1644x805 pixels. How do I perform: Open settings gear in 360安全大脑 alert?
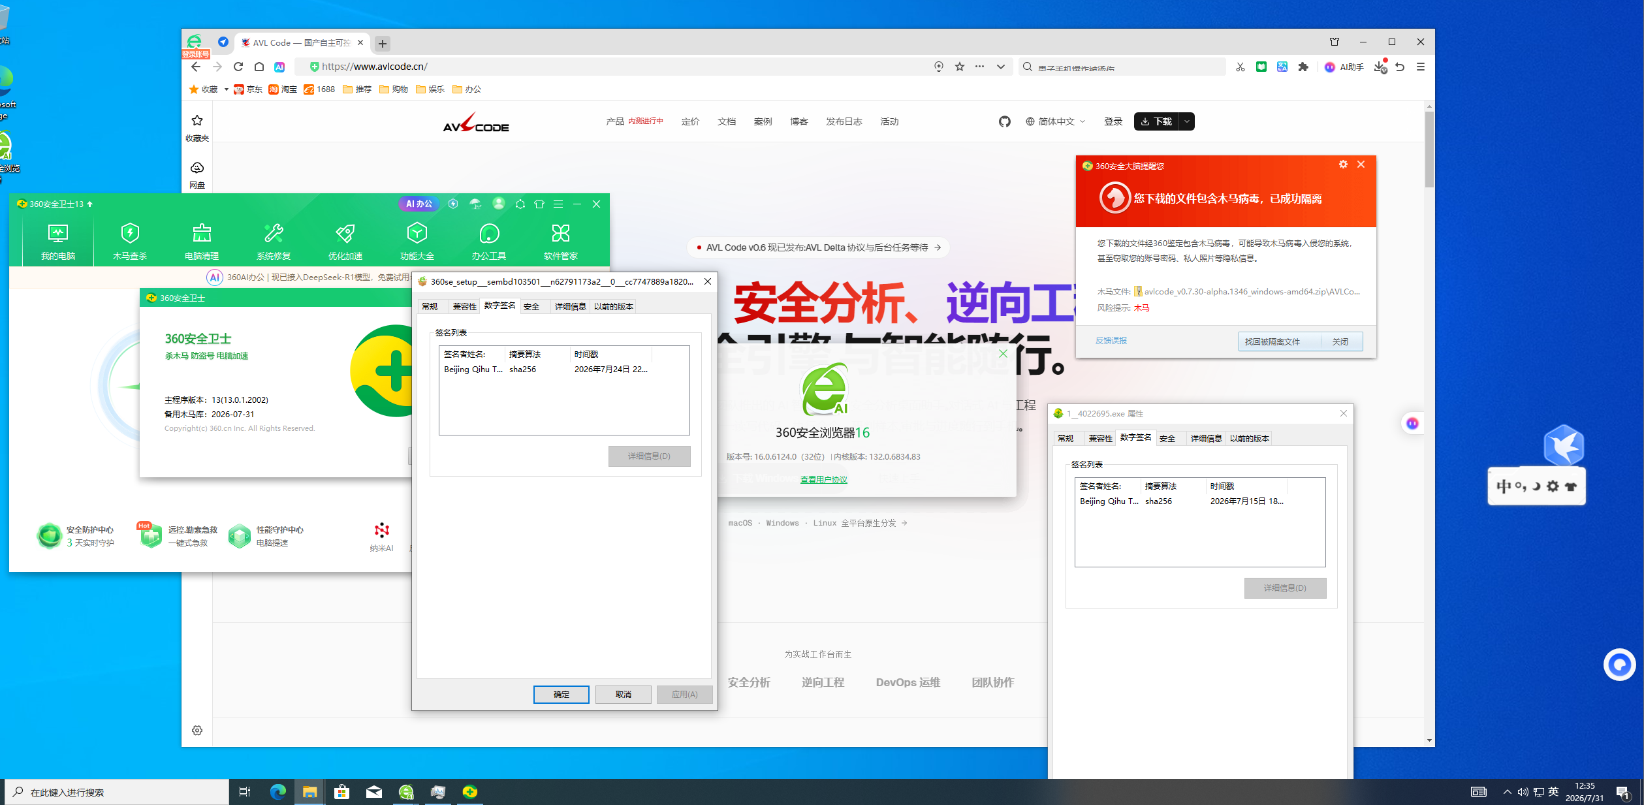(x=1343, y=165)
